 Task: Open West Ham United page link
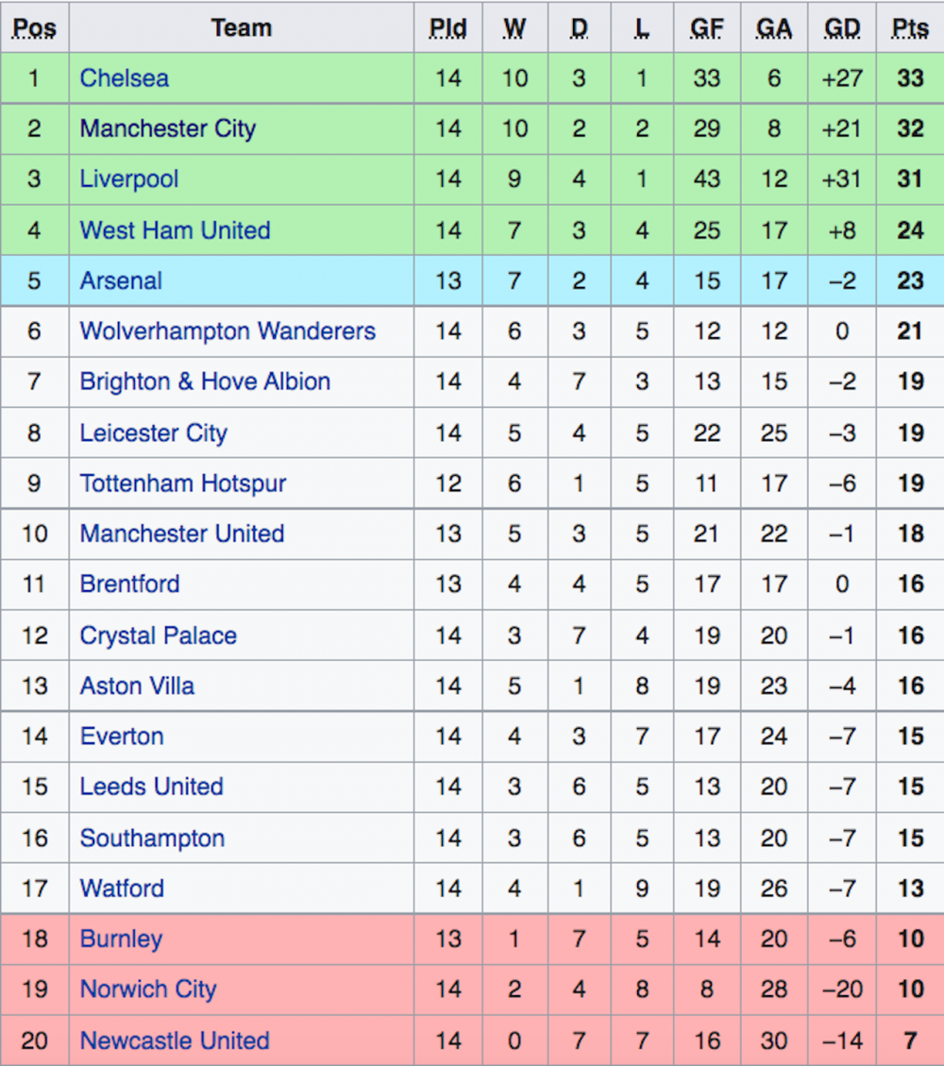[176, 230]
